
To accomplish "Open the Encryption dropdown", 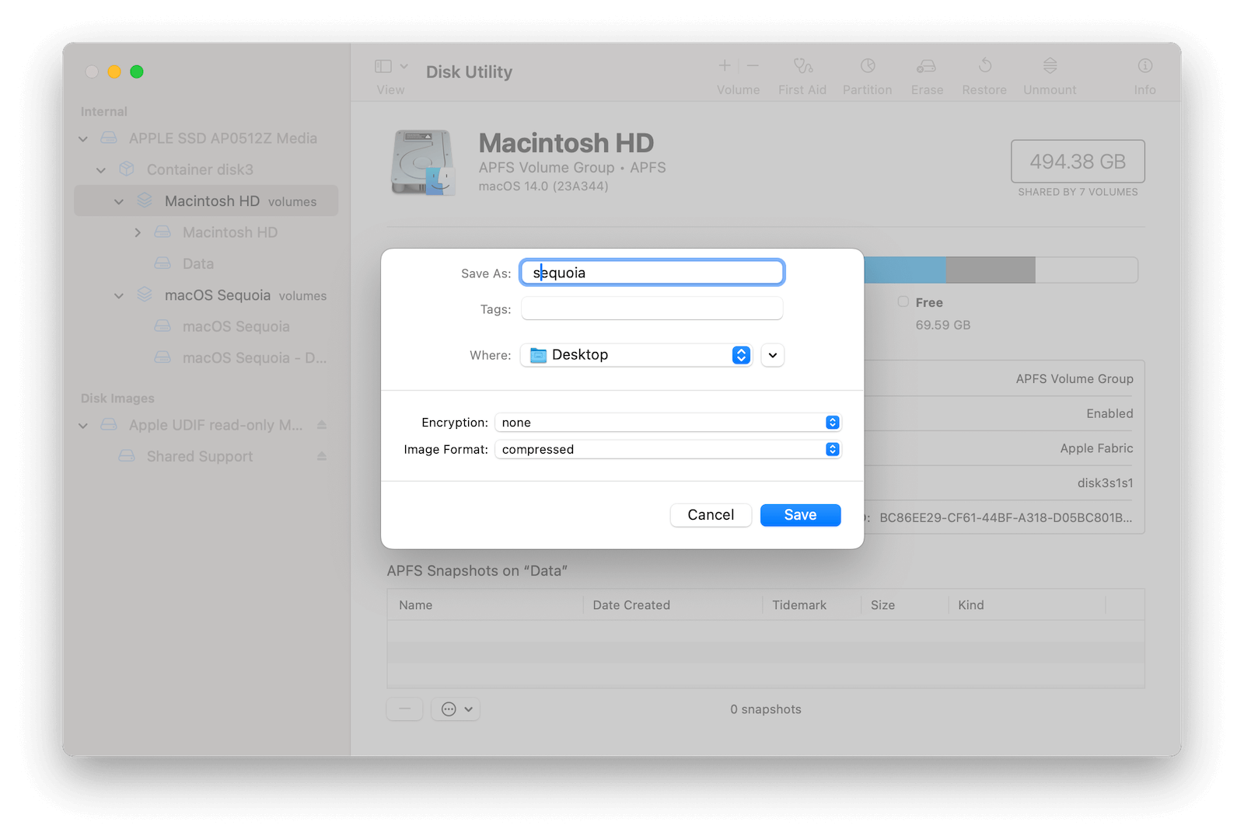I will (668, 423).
